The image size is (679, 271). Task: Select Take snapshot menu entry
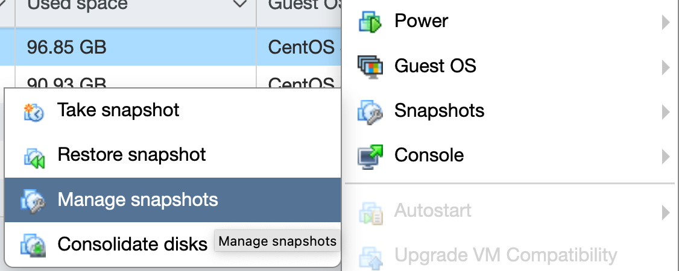[x=118, y=111]
